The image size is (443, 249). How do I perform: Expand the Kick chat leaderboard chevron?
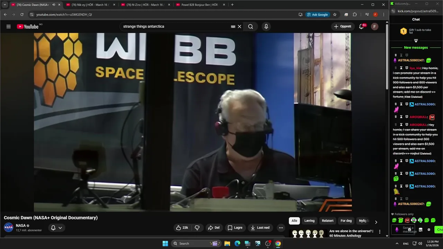click(x=416, y=41)
